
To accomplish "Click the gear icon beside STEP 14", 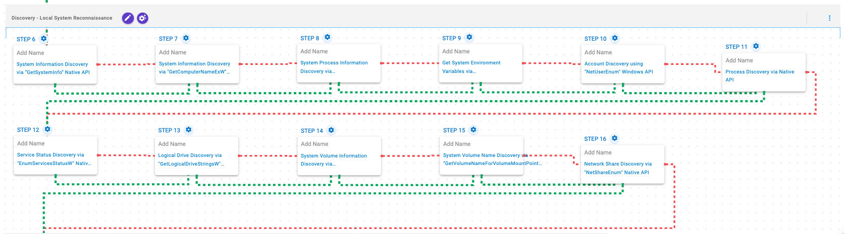I will (x=331, y=130).
